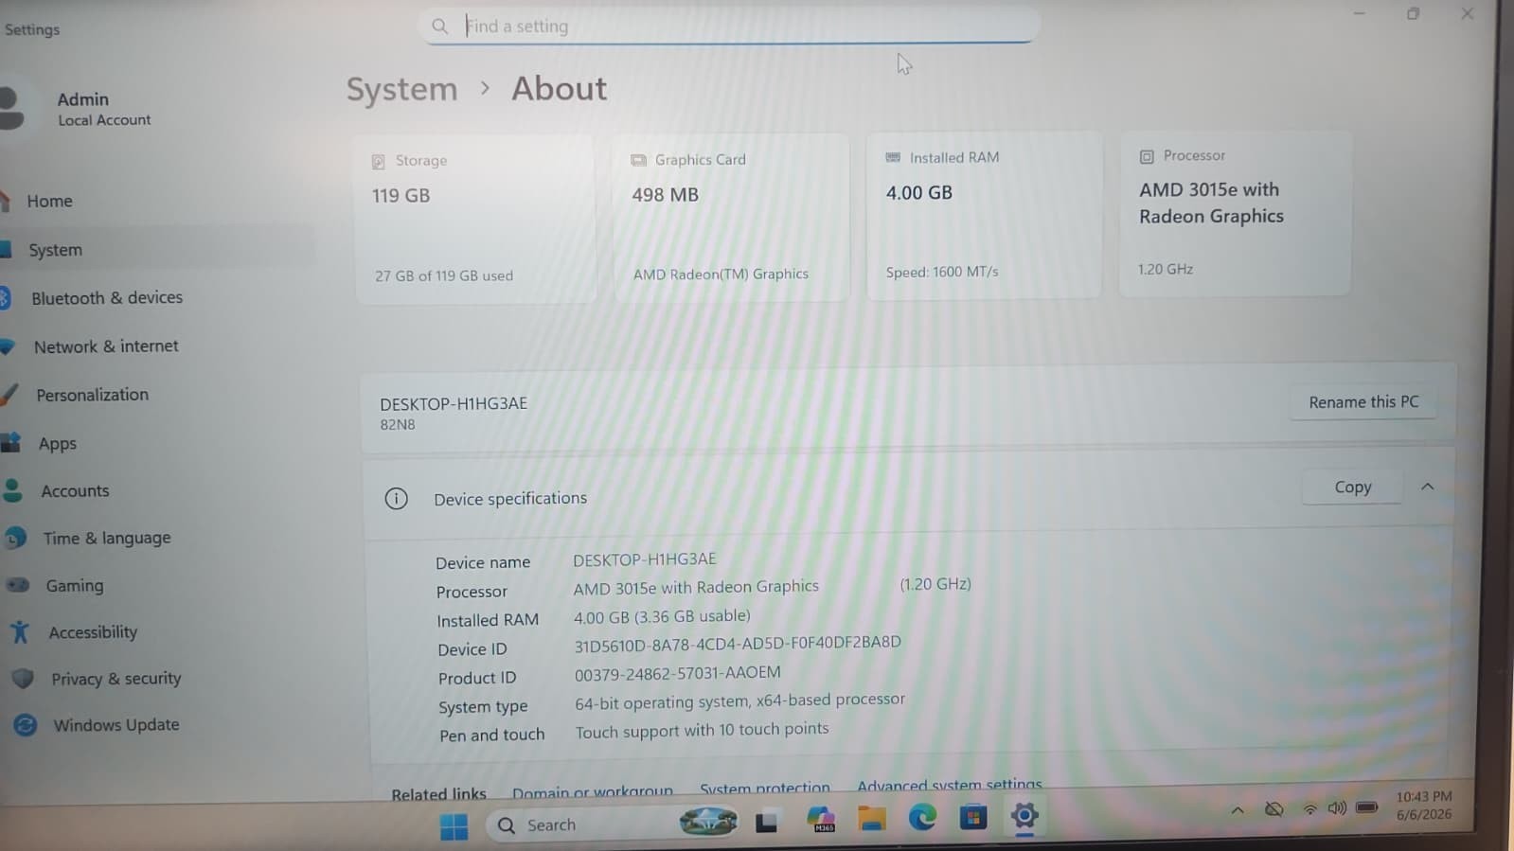The image size is (1514, 851).
Task: Open the Home settings page
Action: (49, 201)
